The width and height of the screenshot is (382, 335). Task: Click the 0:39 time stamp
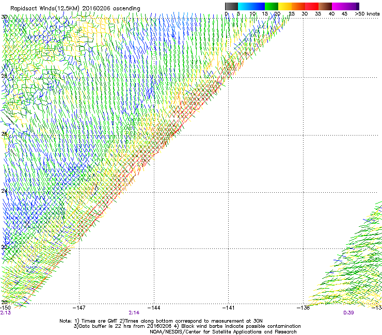[348, 313]
